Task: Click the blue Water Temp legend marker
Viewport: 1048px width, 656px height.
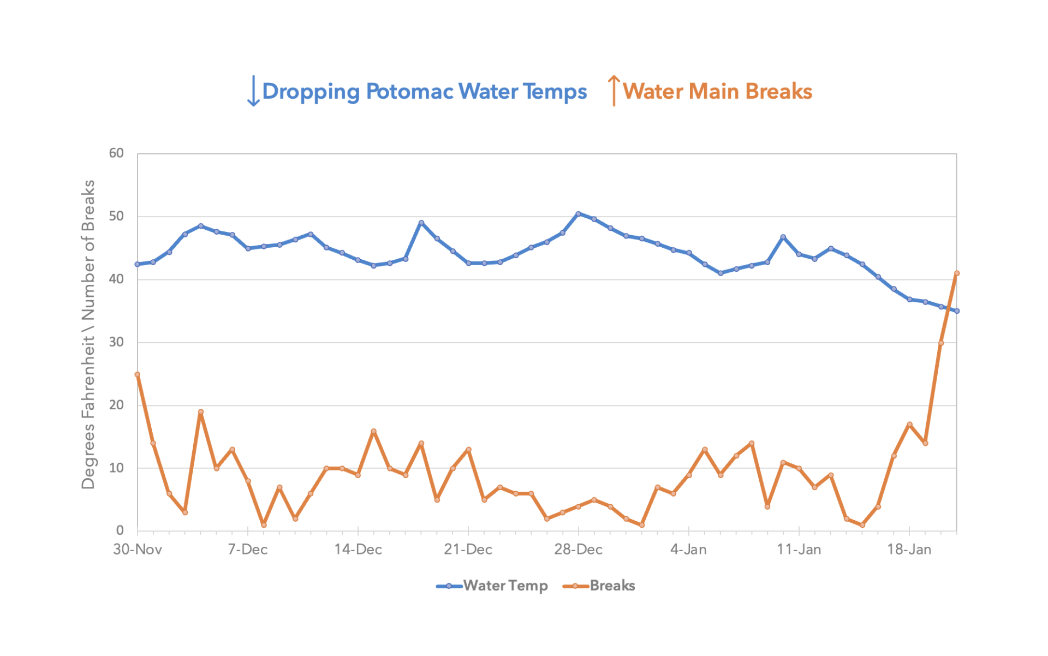Action: pos(449,586)
